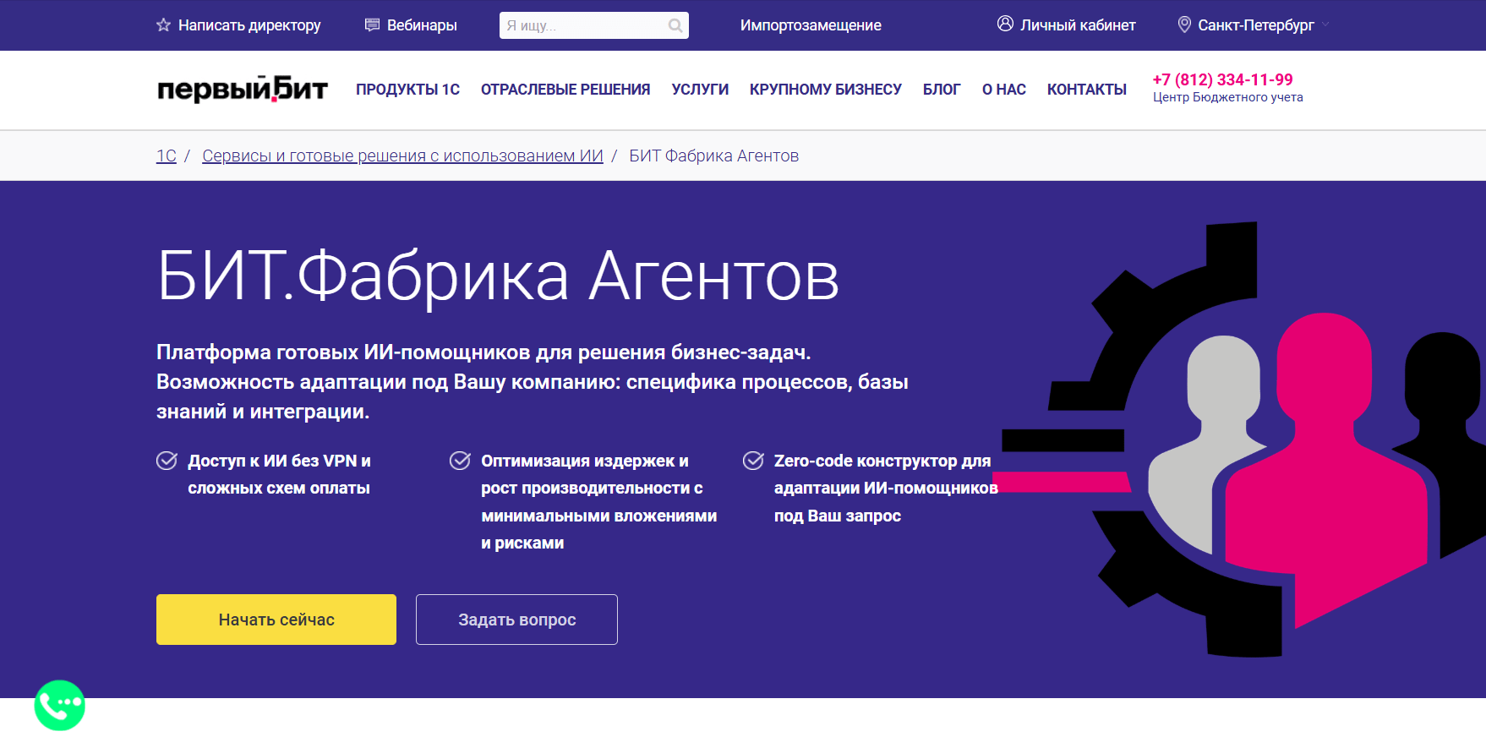Click the yellow Начать сейчас button

pos(276,620)
